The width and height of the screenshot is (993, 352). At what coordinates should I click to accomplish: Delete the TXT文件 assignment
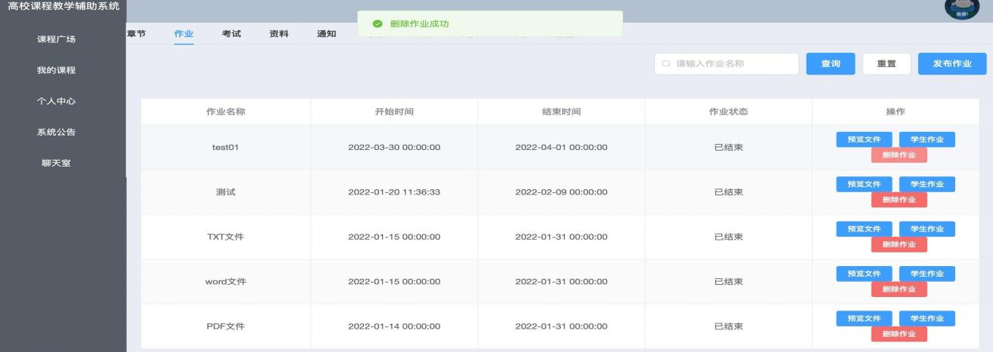coord(899,244)
